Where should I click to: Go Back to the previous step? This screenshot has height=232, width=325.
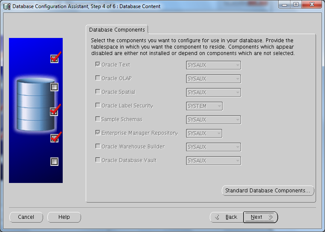point(226,217)
